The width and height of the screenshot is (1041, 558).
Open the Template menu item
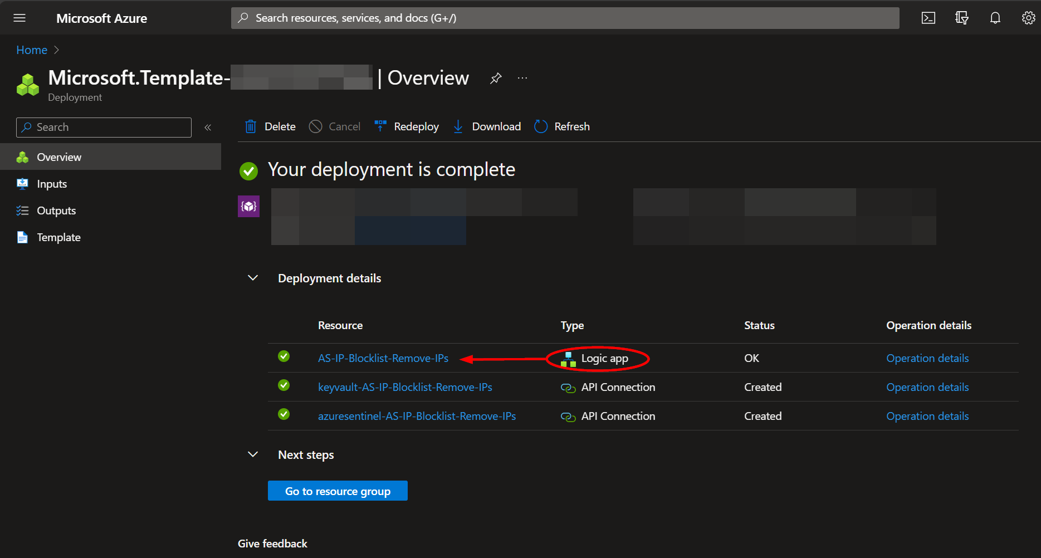pos(110,237)
